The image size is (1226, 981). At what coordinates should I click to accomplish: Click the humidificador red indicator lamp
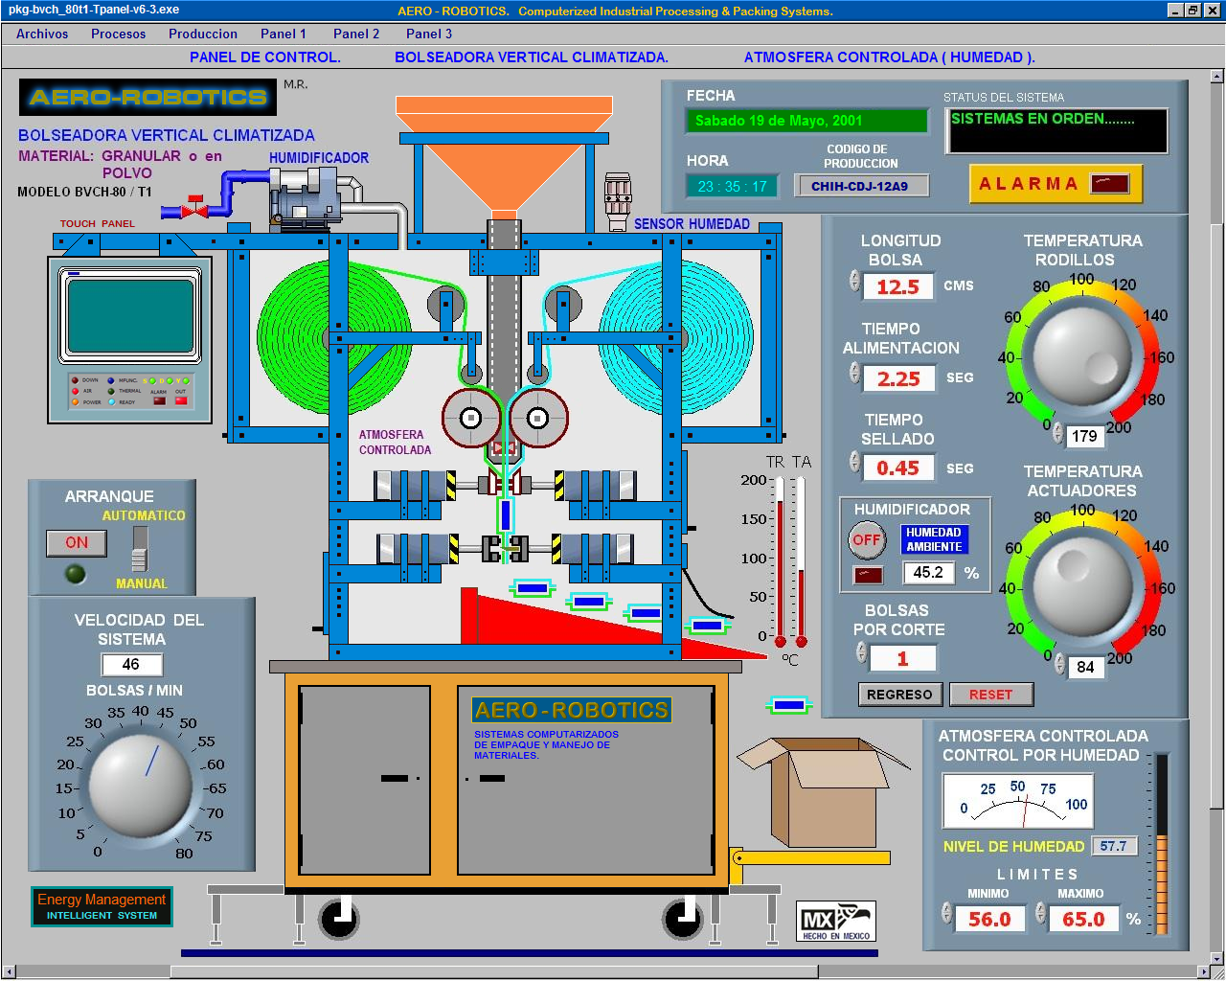[868, 575]
